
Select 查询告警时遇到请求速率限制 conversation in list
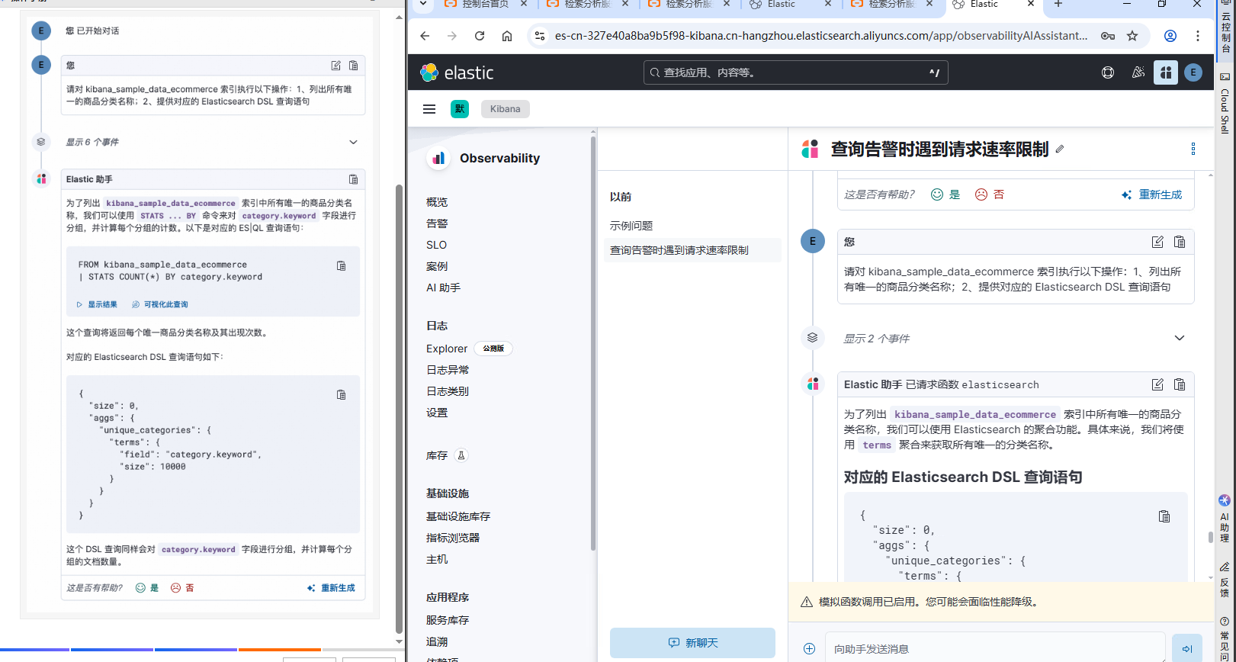[692, 250]
